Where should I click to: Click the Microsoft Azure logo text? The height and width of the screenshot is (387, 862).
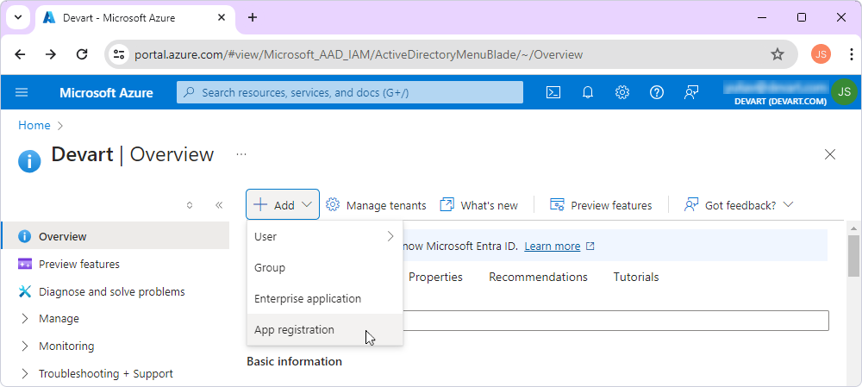(x=106, y=92)
